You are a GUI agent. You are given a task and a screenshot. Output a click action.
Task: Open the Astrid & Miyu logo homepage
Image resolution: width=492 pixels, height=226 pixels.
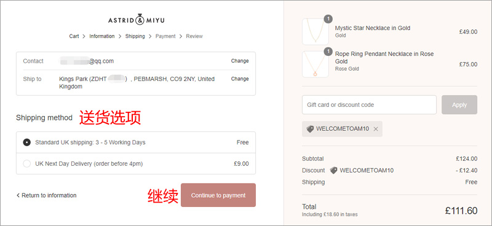click(x=136, y=20)
